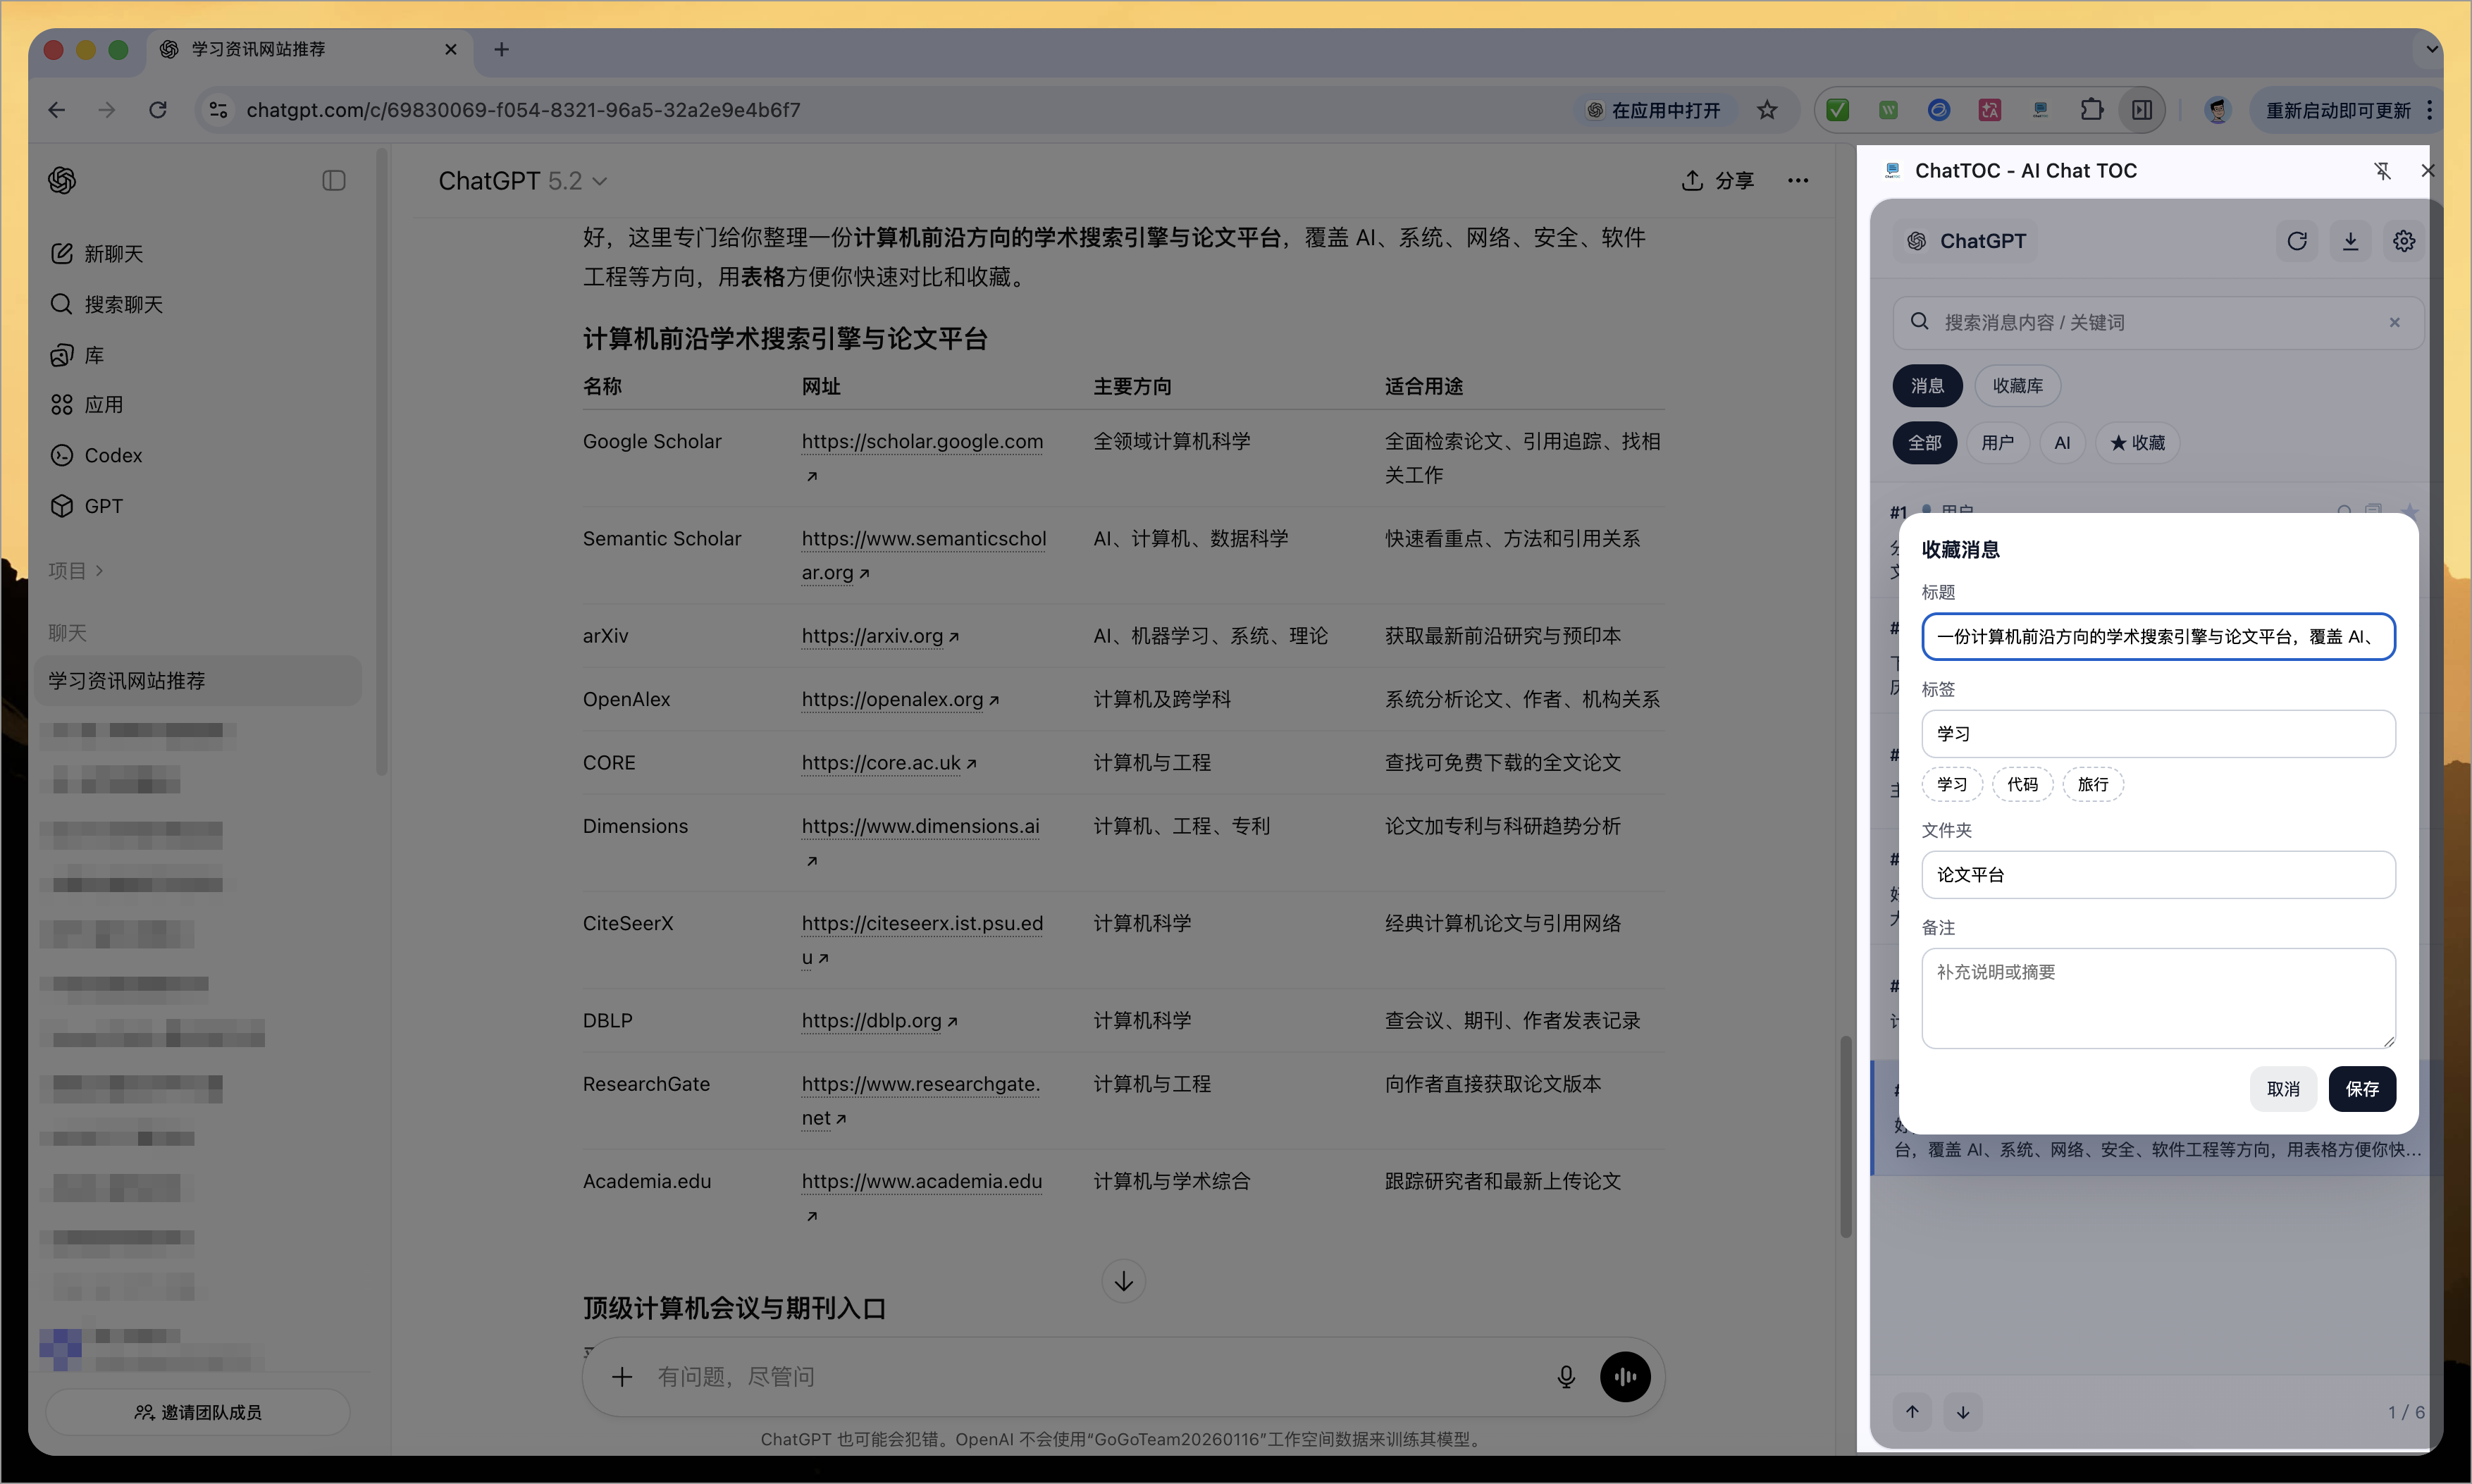Open the arxiv.org link in table
Screen dimensions: 2472x1484
coord(872,636)
